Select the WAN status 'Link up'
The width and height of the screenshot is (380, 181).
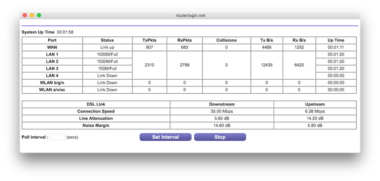(107, 47)
